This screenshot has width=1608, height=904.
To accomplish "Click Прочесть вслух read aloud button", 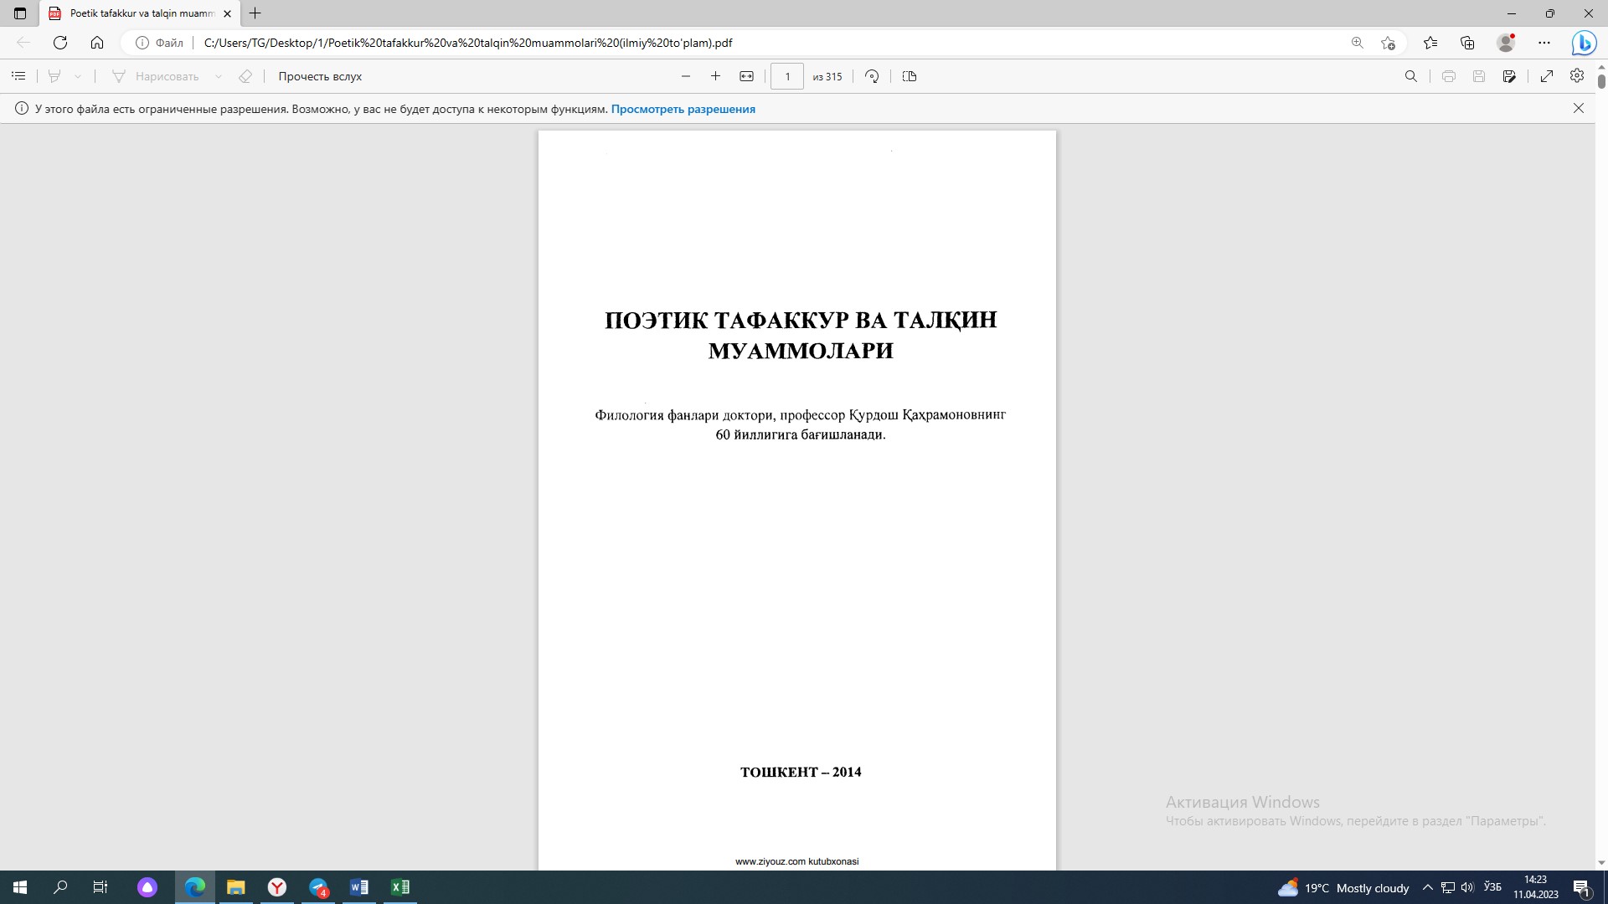I will (x=320, y=76).
